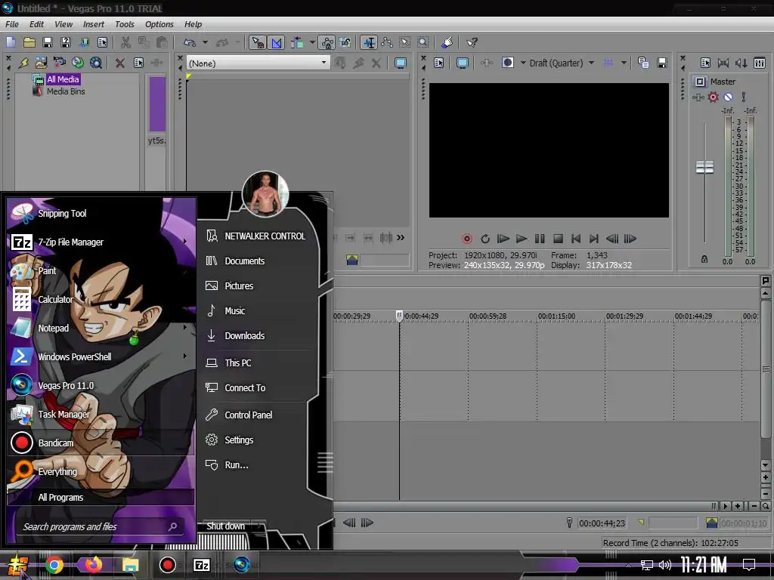Select the Zoom edit tool magnifier icon
This screenshot has height=580, width=774.
pyautogui.click(x=423, y=42)
